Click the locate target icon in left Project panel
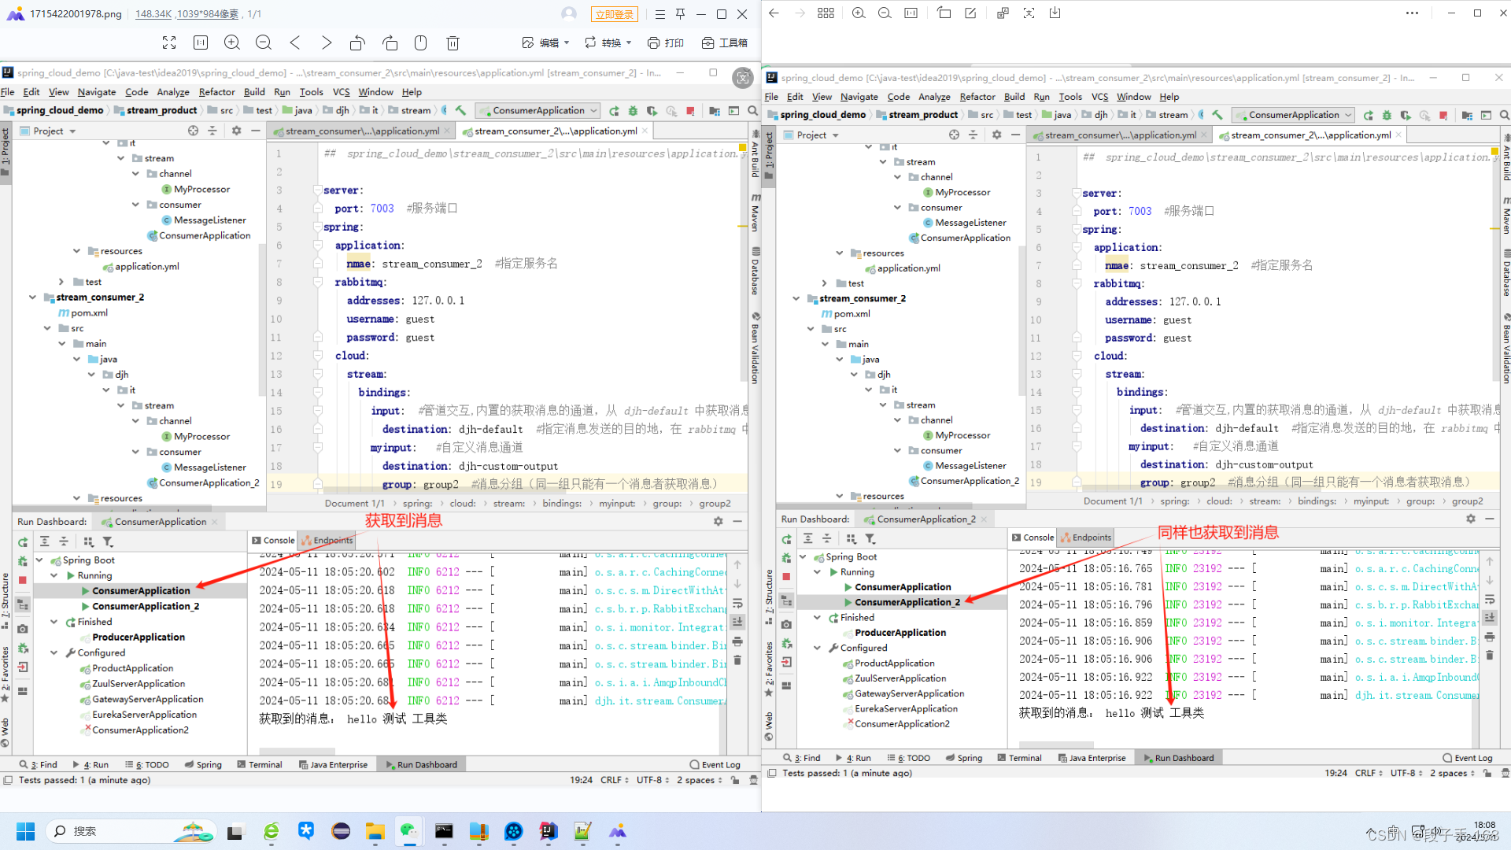The height and width of the screenshot is (850, 1511). click(x=193, y=131)
